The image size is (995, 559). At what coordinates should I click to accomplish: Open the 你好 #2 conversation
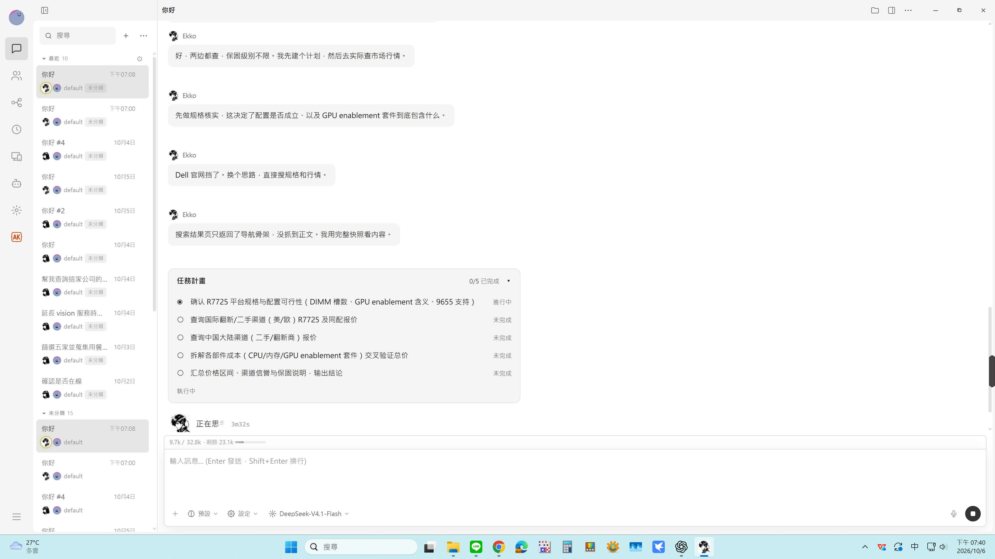92,217
